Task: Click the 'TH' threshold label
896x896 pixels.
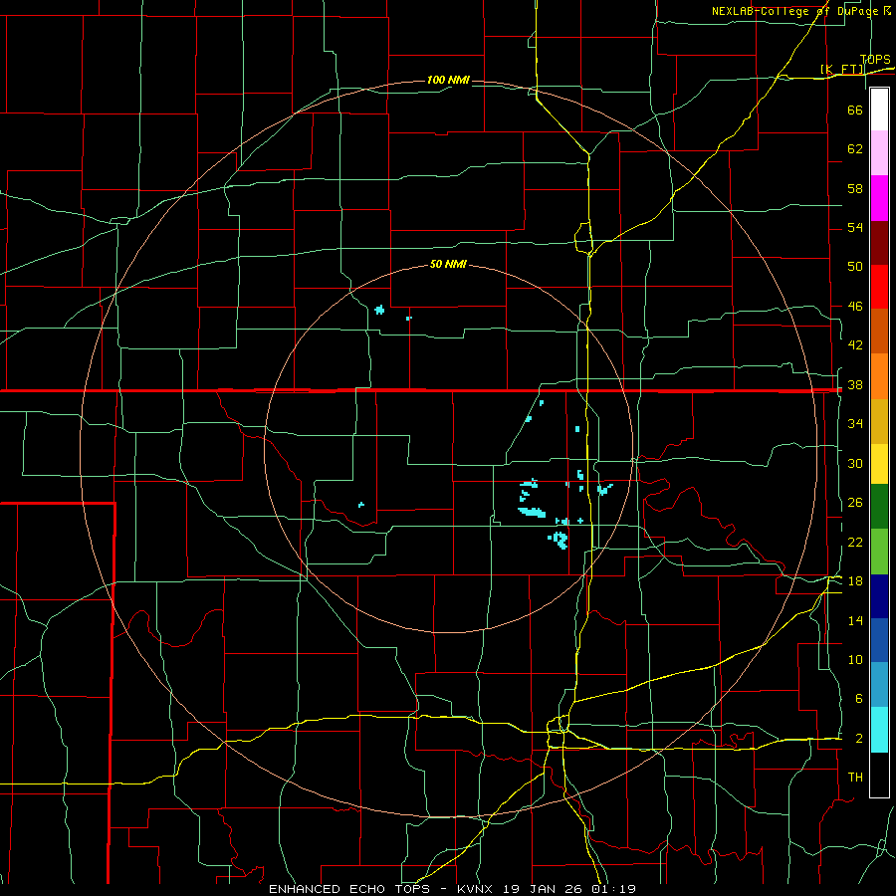Action: [x=855, y=778]
